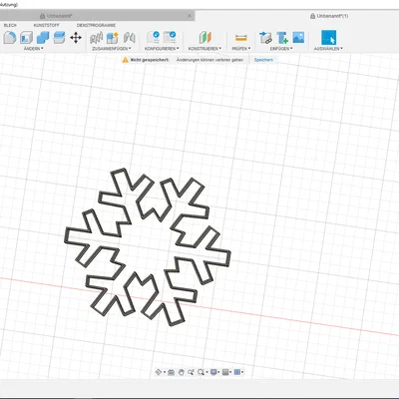Click the first Konfigurieren icon

154,37
